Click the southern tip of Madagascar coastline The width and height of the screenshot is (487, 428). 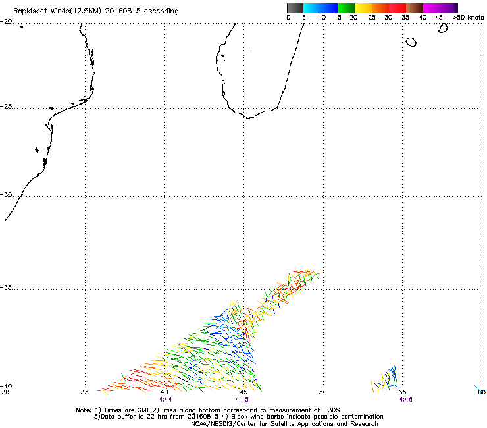[249, 117]
